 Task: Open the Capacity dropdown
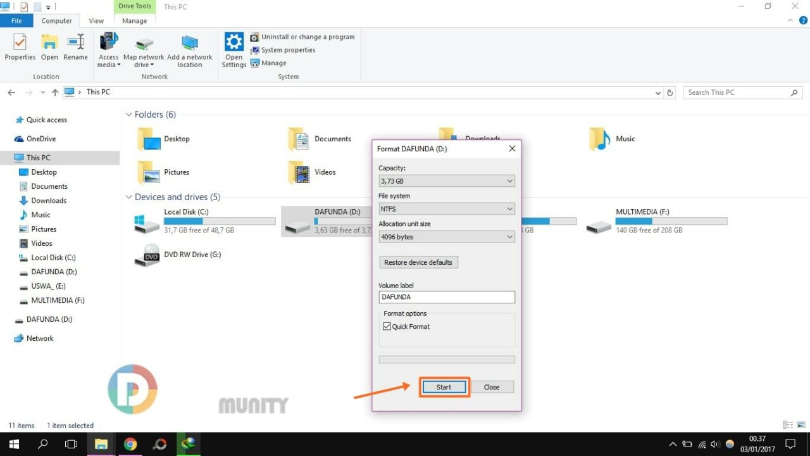(446, 181)
